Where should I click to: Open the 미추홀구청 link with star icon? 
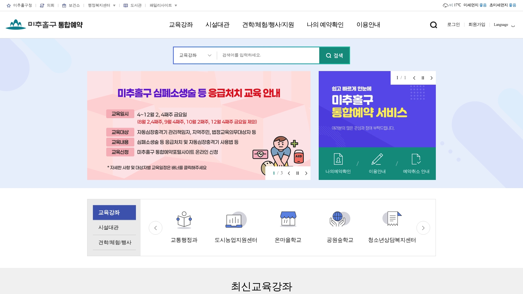(19, 5)
